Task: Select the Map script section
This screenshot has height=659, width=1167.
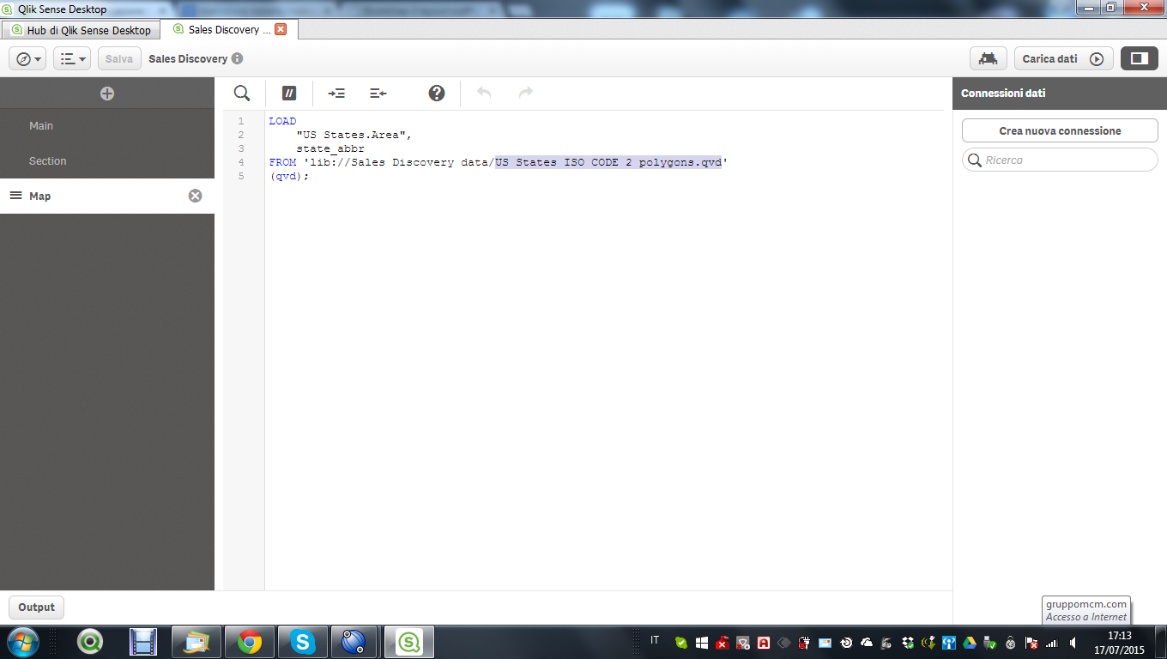Action: coord(107,196)
